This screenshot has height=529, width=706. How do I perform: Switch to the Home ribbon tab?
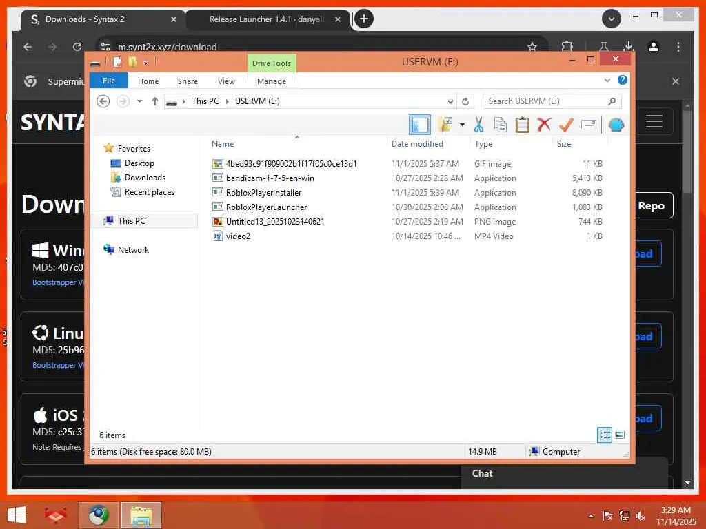pos(148,81)
